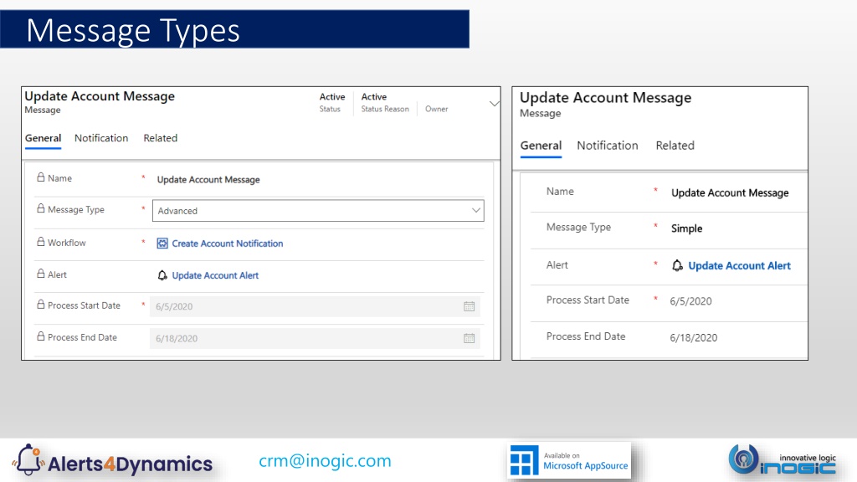
Task: Open calendar picker for 6/5/2020 date
Action: pyautogui.click(x=469, y=306)
